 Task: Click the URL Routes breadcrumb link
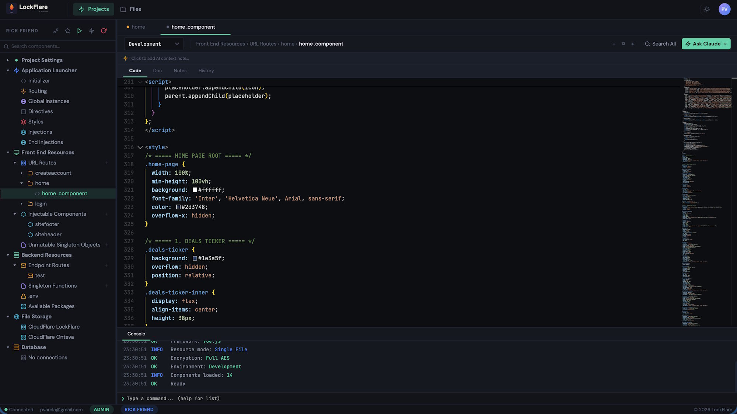click(x=263, y=44)
